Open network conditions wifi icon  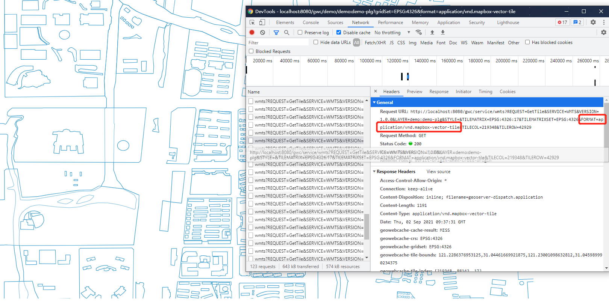pyautogui.click(x=419, y=33)
